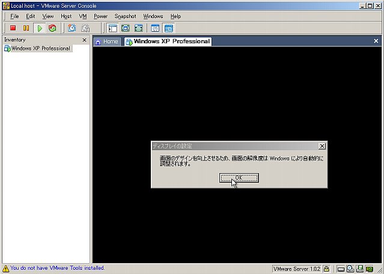Click the floppy drive device icon

click(x=360, y=269)
